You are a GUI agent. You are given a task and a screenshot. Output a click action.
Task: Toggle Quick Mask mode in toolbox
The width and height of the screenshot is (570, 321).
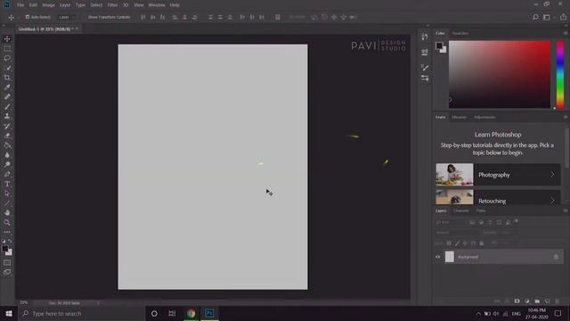7,263
